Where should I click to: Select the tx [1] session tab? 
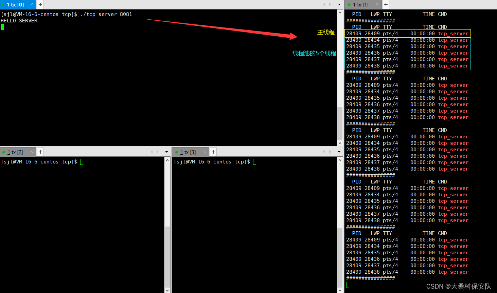[360, 5]
